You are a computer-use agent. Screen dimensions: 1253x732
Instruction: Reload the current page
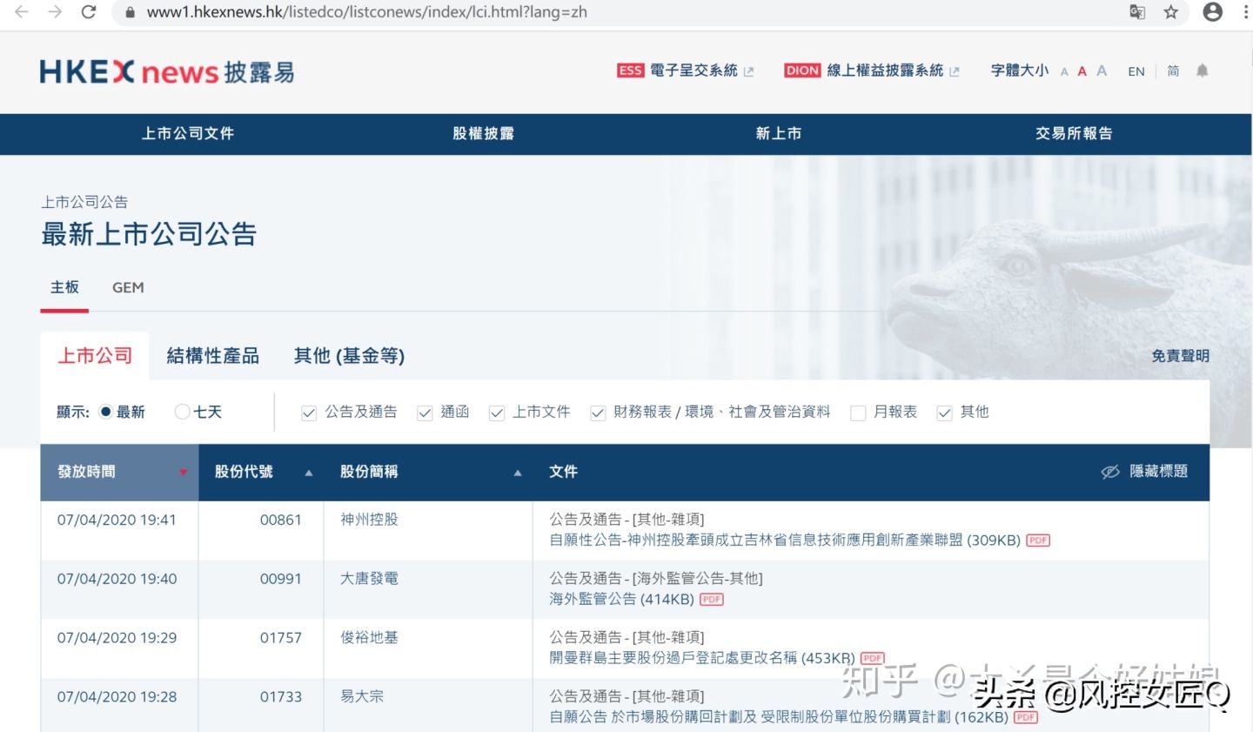click(x=90, y=13)
